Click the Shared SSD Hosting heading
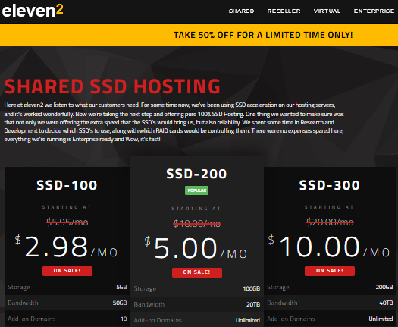Screen dimensions: 398x327 (x=112, y=86)
